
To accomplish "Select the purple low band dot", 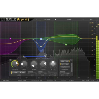I will [x=10, y=39].
